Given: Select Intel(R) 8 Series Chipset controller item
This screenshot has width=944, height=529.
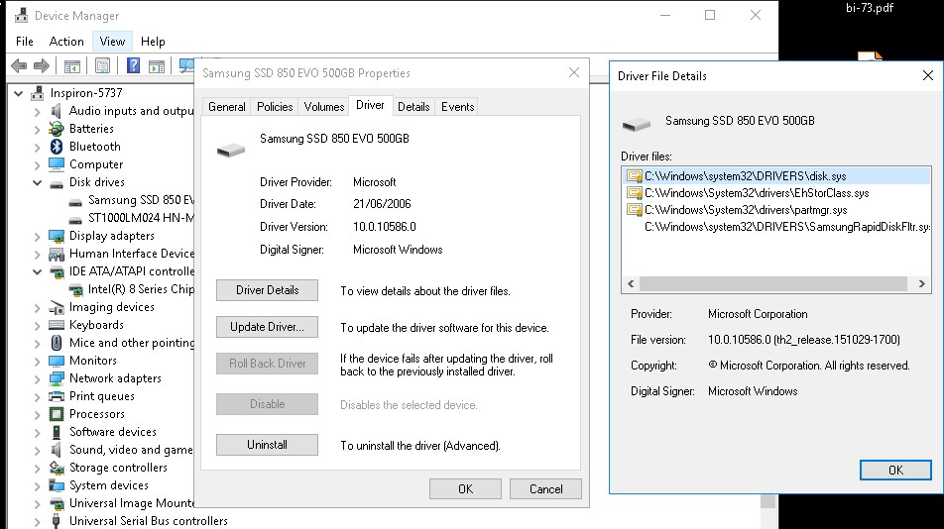Looking at the screenshot, I should [x=141, y=289].
